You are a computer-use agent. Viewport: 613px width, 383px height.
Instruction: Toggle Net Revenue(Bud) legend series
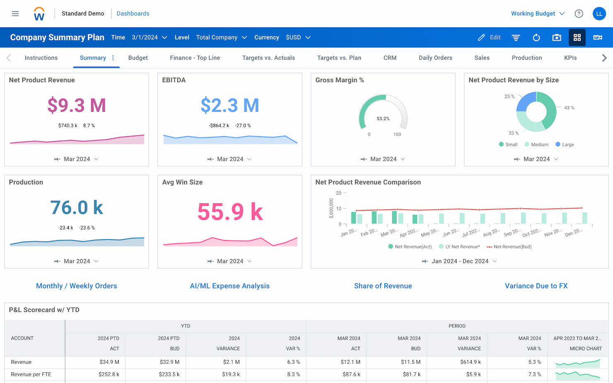(x=509, y=247)
